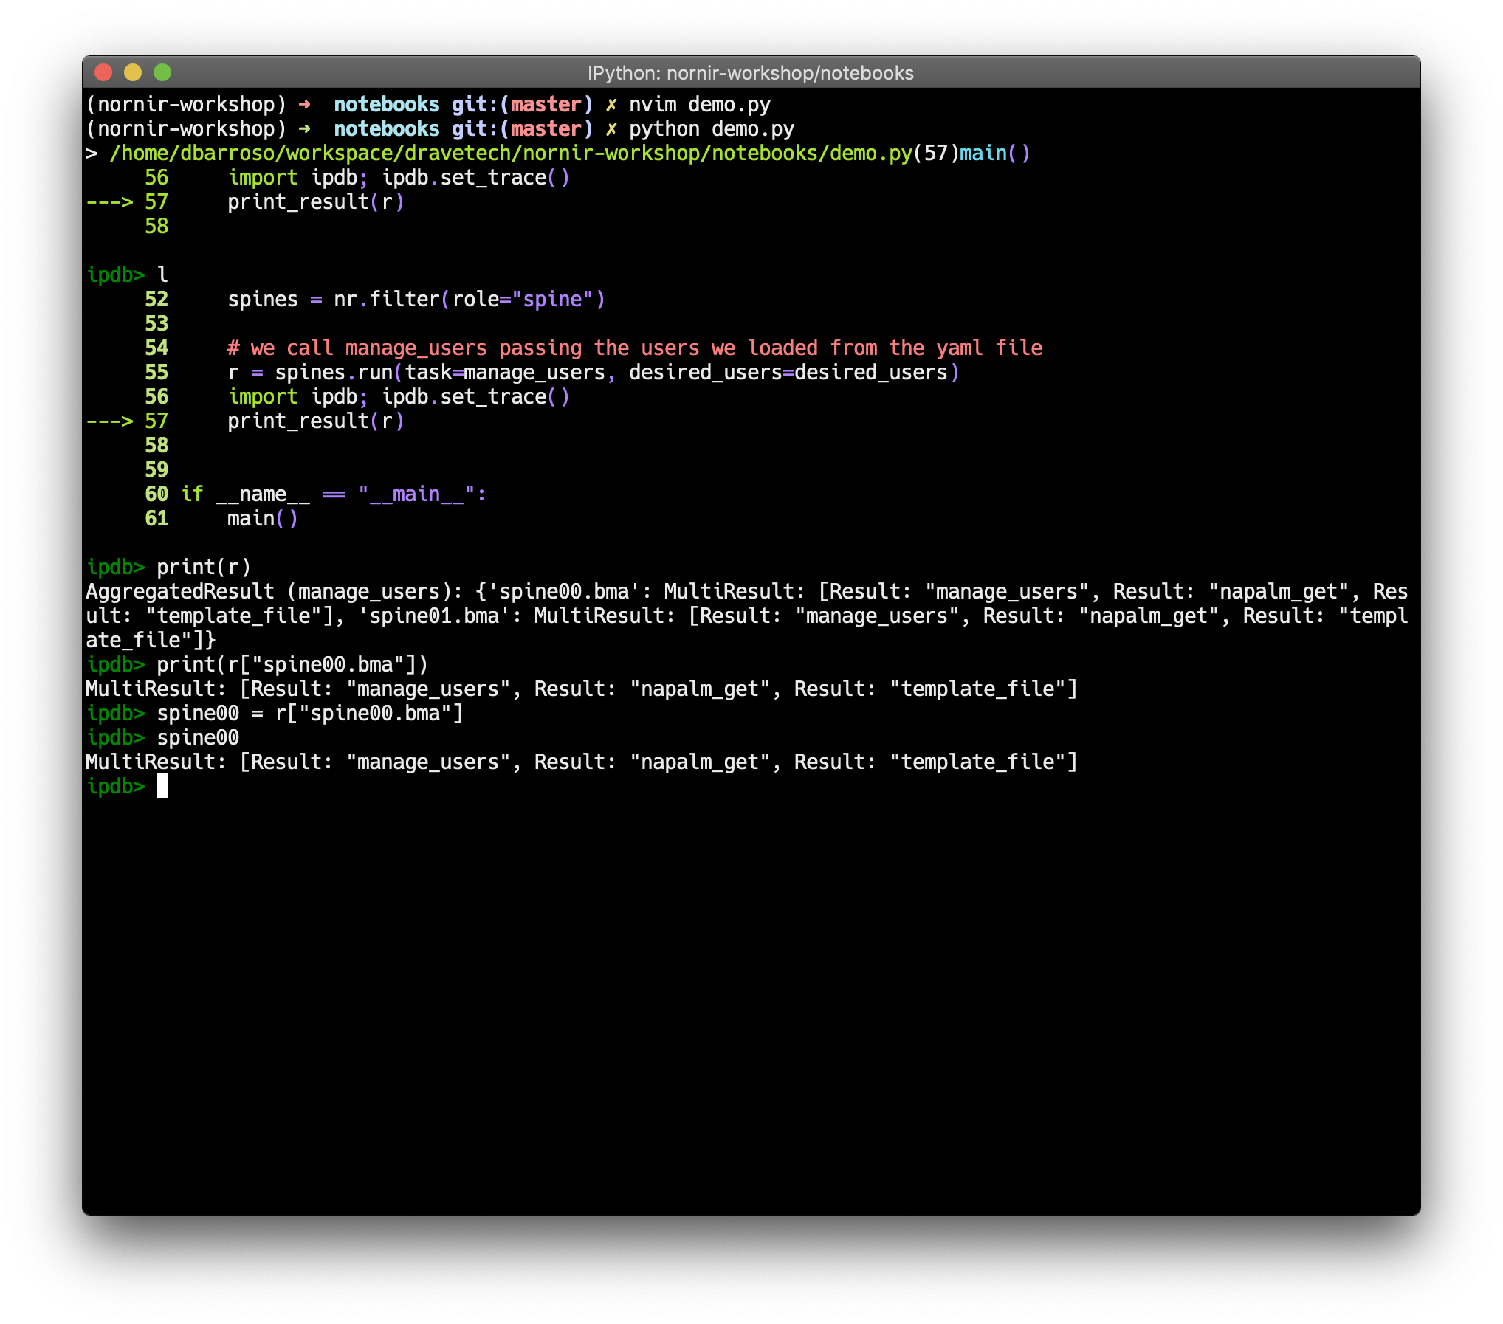Click the first 'ipdb> l' prompt line
Viewport: 1503px width, 1324px height.
128,275
